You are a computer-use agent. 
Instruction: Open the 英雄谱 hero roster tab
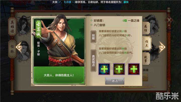[12, 27]
